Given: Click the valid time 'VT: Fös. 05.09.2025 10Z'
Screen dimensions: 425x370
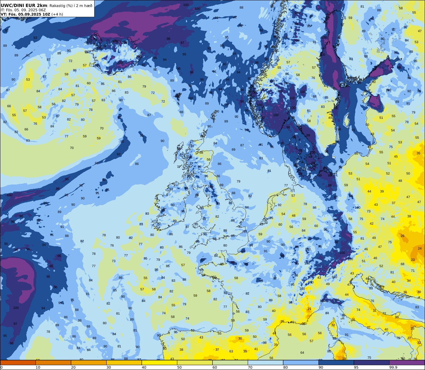Looking at the screenshot, I should (25, 14).
